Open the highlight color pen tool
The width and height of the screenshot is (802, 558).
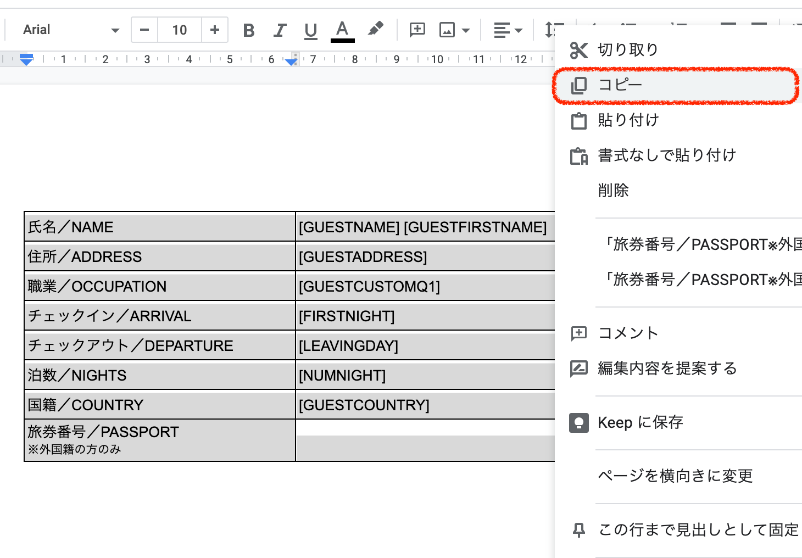(x=376, y=29)
